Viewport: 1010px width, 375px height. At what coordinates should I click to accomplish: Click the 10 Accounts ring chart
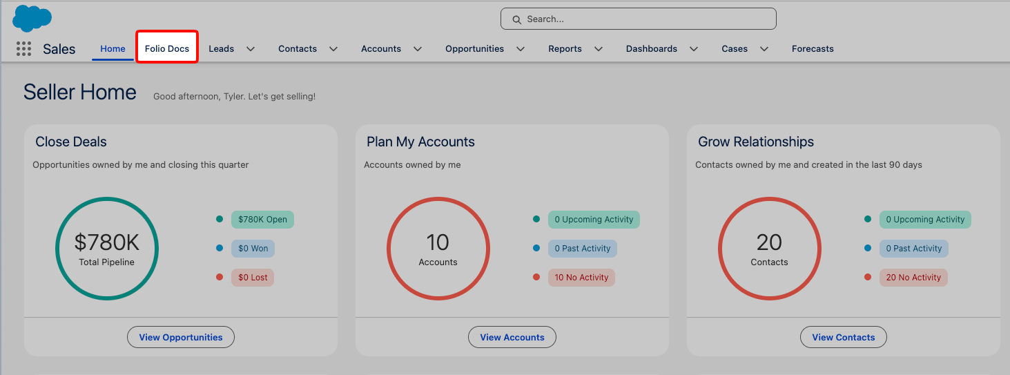coord(438,249)
